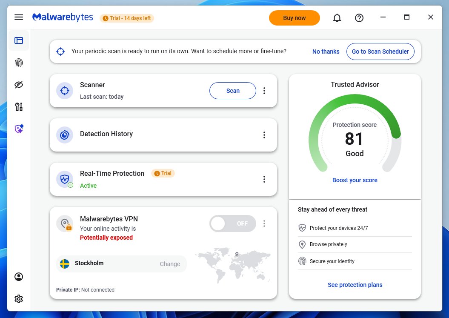449x318 pixels.
Task: Click Boost your score link
Action: coord(355,180)
